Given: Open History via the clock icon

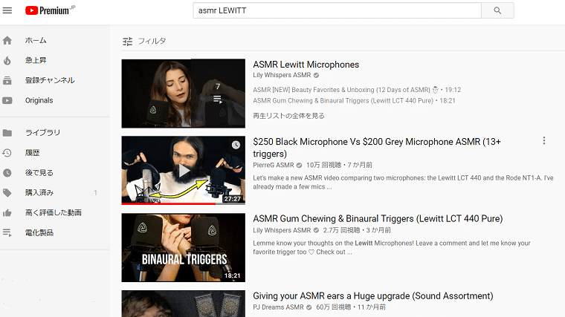Looking at the screenshot, I should pos(7,153).
